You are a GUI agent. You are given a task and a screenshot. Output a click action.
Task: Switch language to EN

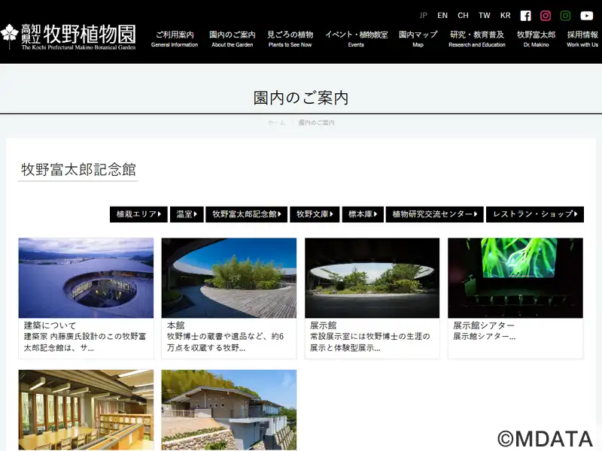point(442,16)
